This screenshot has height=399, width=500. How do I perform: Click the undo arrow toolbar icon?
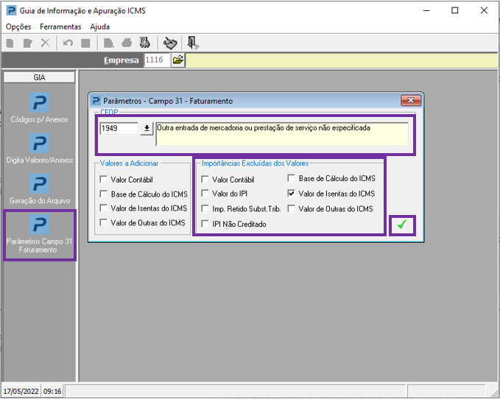(68, 43)
